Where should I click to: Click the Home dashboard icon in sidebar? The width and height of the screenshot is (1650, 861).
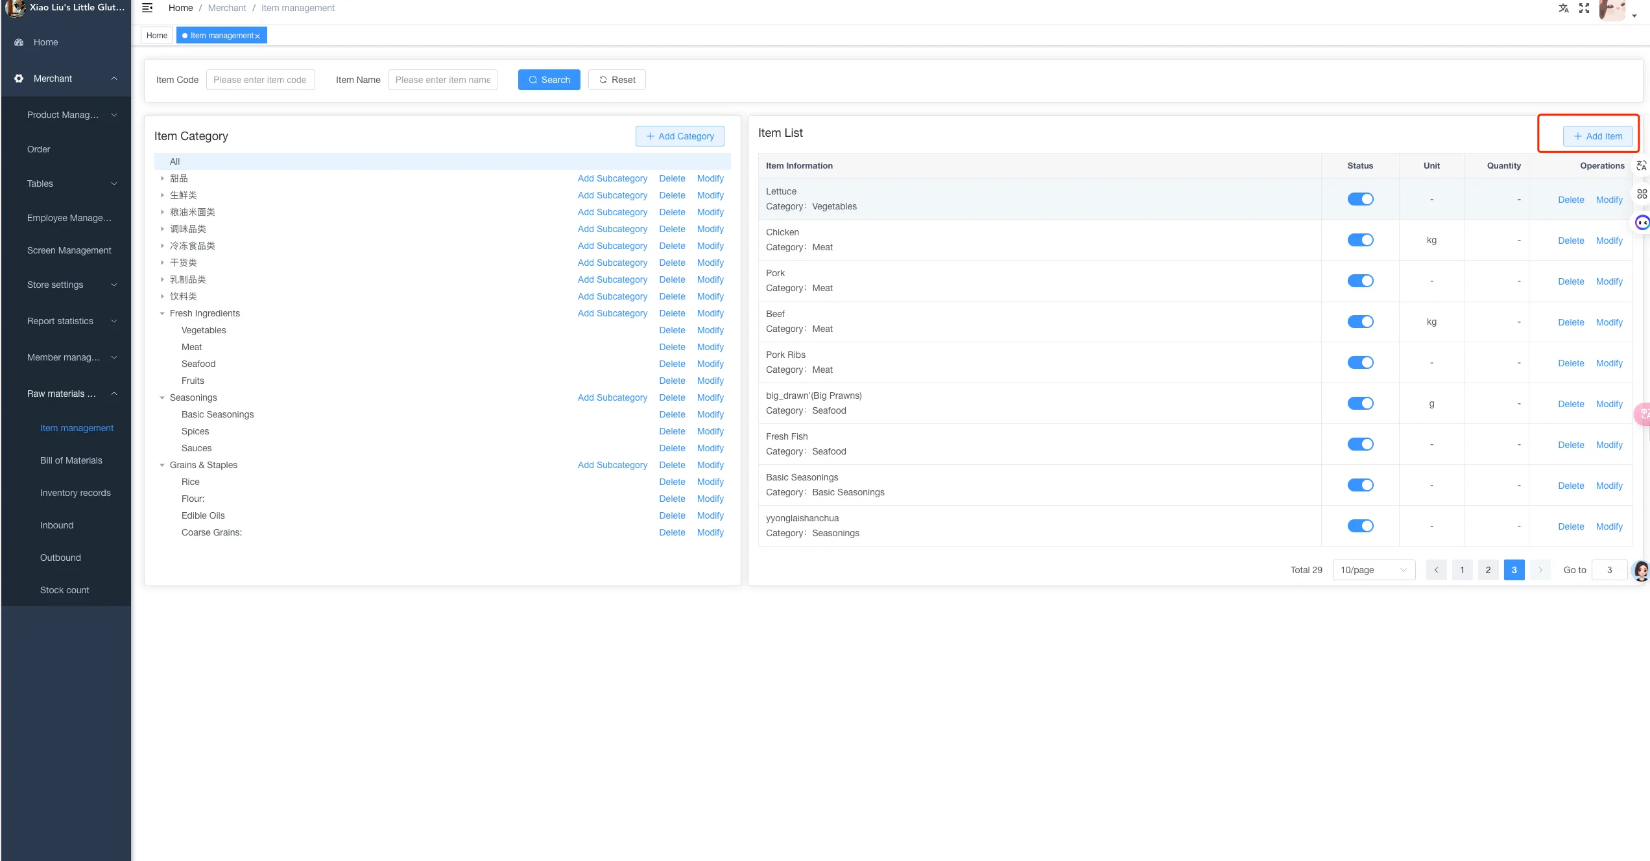tap(19, 42)
